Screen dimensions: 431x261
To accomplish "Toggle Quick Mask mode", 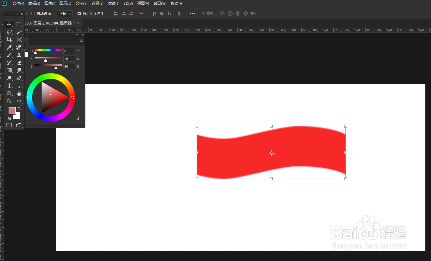I will click(x=9, y=125).
